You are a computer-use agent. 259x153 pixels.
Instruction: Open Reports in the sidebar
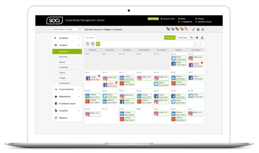(67, 118)
